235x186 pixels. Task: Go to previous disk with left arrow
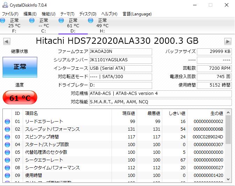7,41
